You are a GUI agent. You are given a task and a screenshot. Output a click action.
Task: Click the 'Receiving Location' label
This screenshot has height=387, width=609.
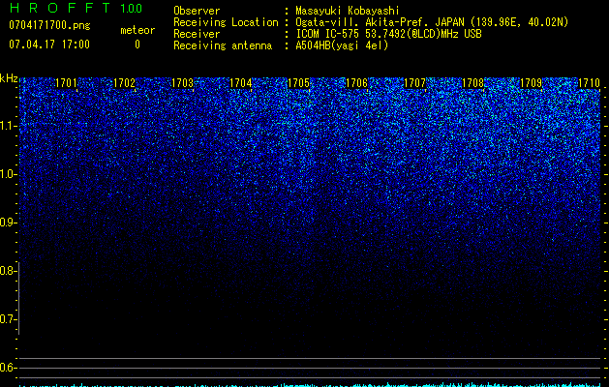226,22
